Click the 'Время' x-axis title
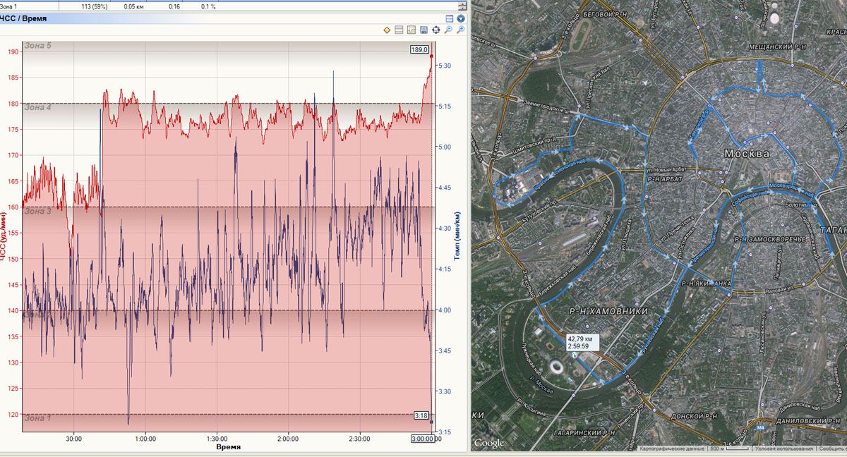The height and width of the screenshot is (457, 847). coord(228,447)
